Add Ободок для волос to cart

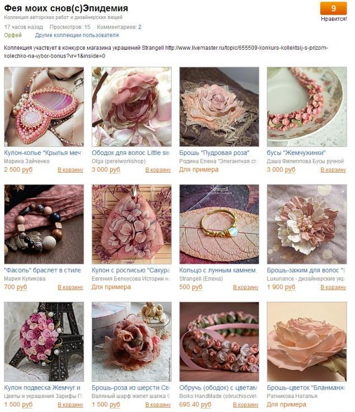coord(158,170)
